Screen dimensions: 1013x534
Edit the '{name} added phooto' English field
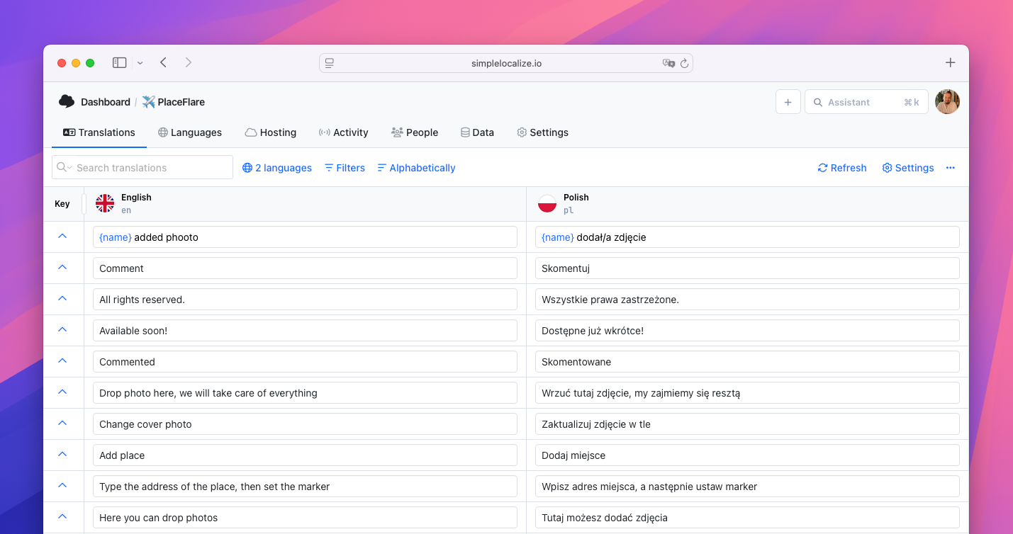[x=305, y=237]
